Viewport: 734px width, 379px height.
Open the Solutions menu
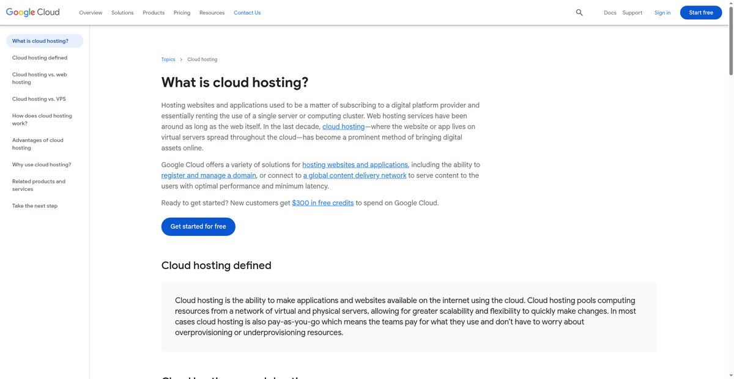coord(122,12)
